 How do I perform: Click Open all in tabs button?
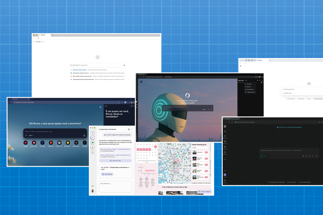click(x=115, y=160)
